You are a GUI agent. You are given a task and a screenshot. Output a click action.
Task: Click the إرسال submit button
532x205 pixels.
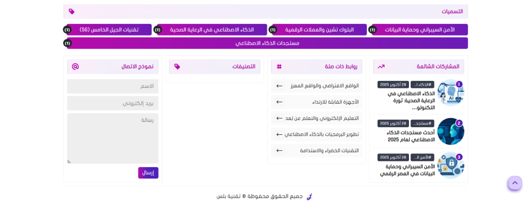148,173
